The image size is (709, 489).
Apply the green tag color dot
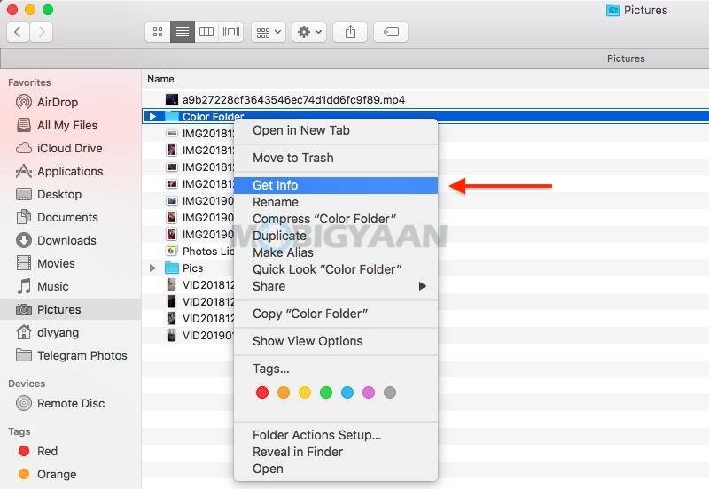coord(326,392)
